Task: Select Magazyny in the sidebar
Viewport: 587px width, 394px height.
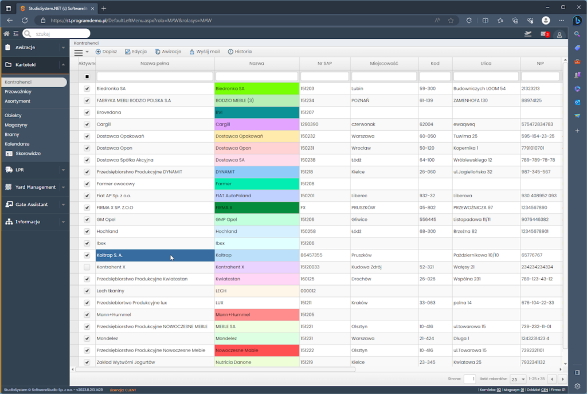Action: [16, 125]
